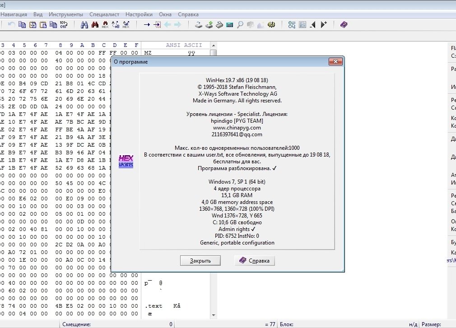Click the HEX logo in the About dialog

(x=126, y=161)
